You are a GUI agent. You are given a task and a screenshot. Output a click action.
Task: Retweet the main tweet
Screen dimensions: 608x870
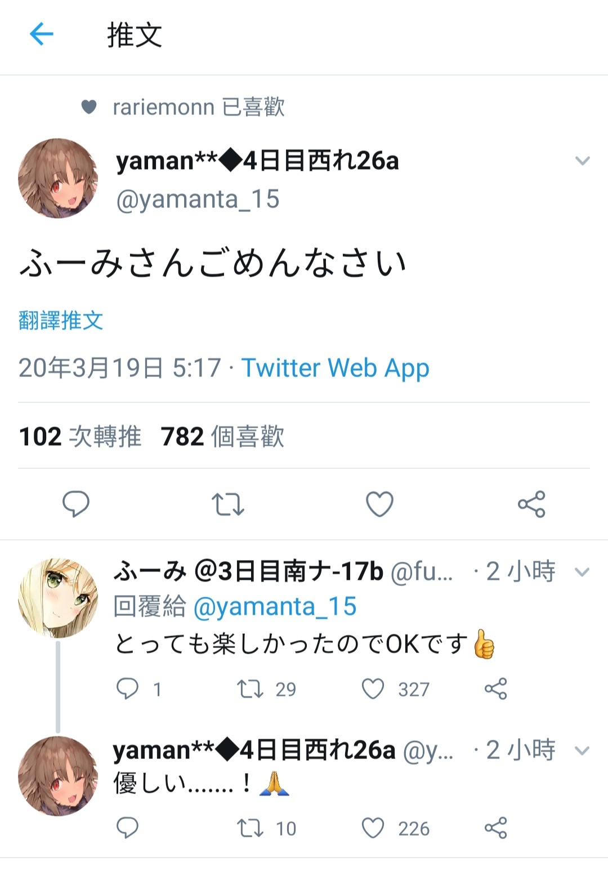[x=227, y=504]
